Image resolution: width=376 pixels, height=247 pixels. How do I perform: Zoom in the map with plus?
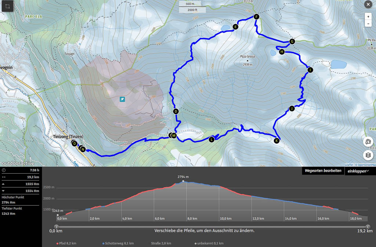(x=368, y=17)
